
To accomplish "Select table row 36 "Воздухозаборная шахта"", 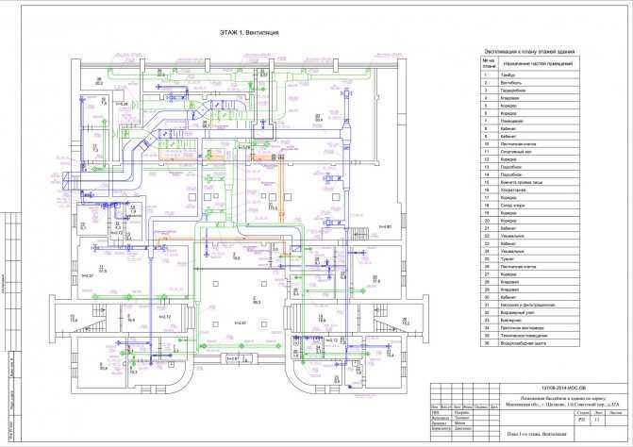I will [x=529, y=343].
